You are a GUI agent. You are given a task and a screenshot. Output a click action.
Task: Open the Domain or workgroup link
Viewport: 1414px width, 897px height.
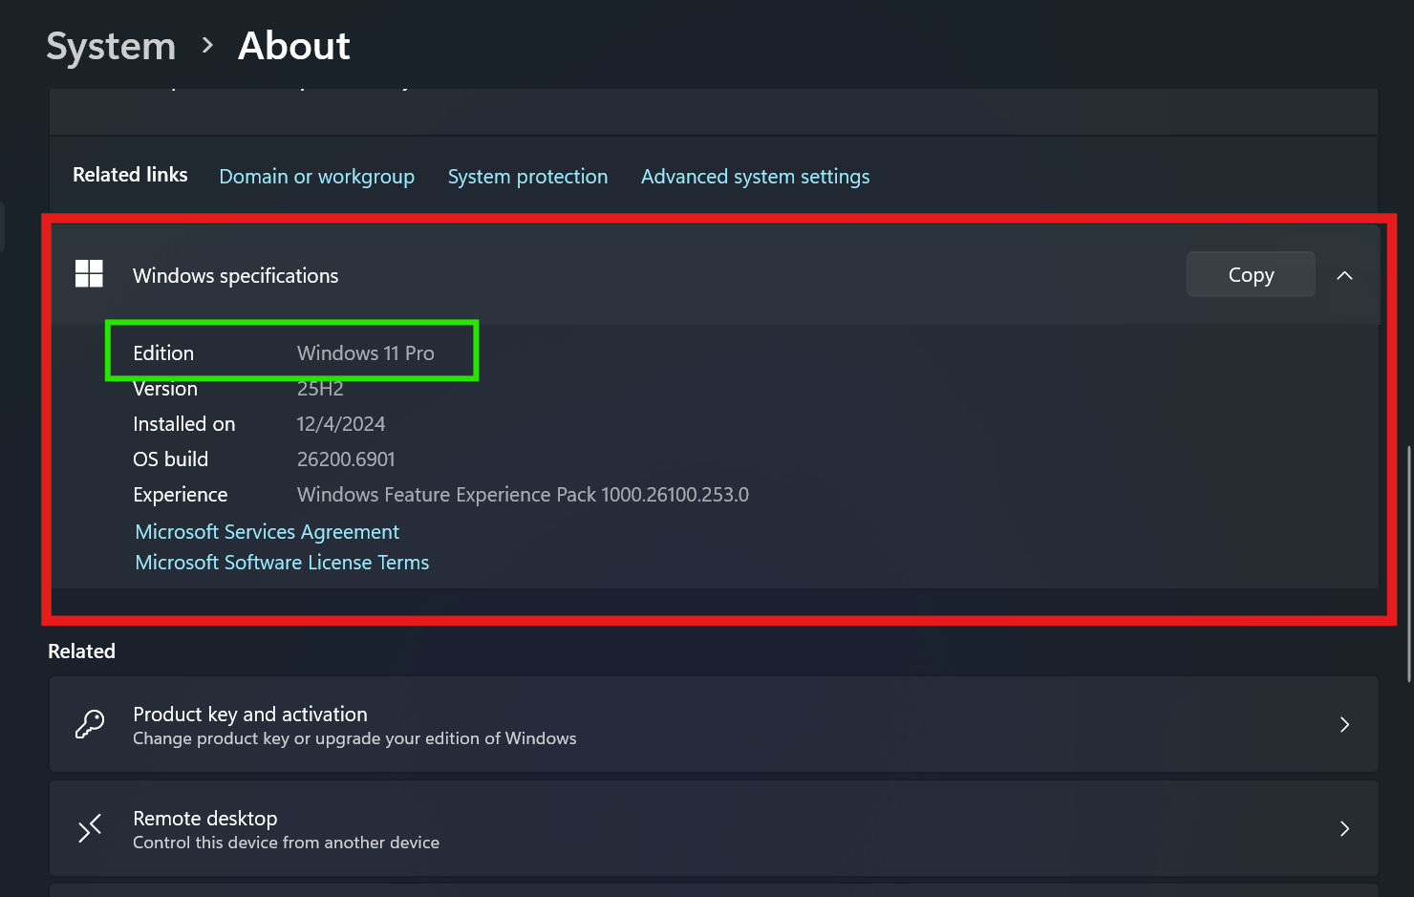pyautogui.click(x=316, y=177)
